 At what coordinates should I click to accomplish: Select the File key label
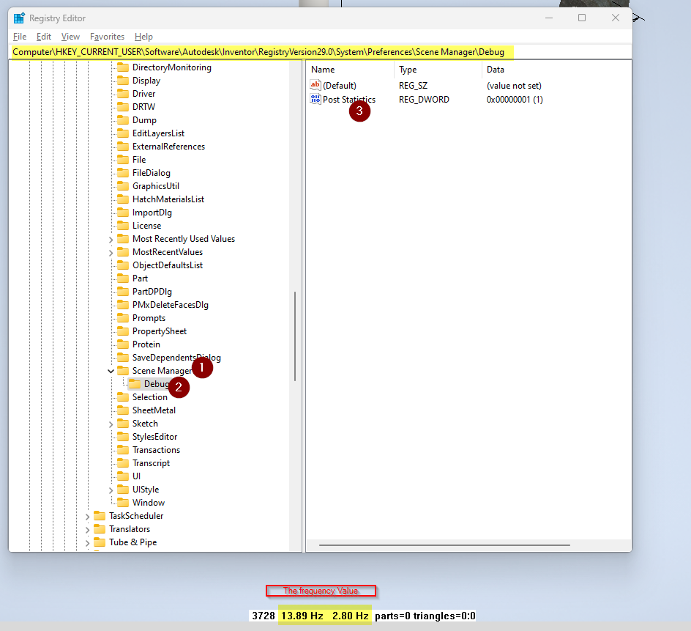point(139,160)
